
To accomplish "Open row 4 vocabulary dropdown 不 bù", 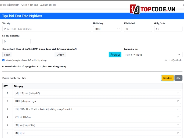I will click(x=97, y=117).
